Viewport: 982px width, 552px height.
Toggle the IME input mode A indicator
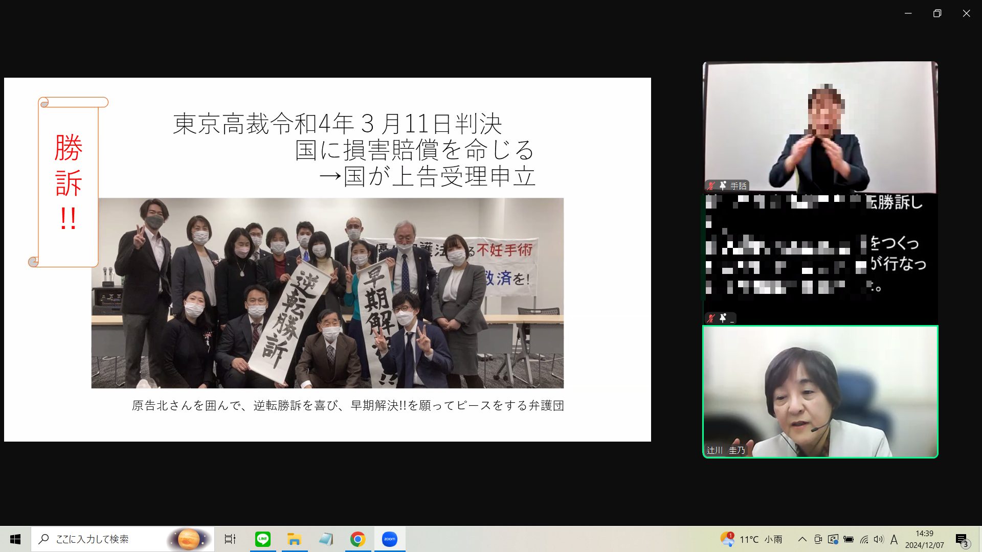(x=894, y=539)
